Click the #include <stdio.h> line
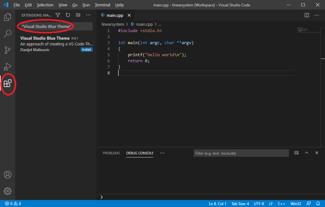 tap(140, 31)
